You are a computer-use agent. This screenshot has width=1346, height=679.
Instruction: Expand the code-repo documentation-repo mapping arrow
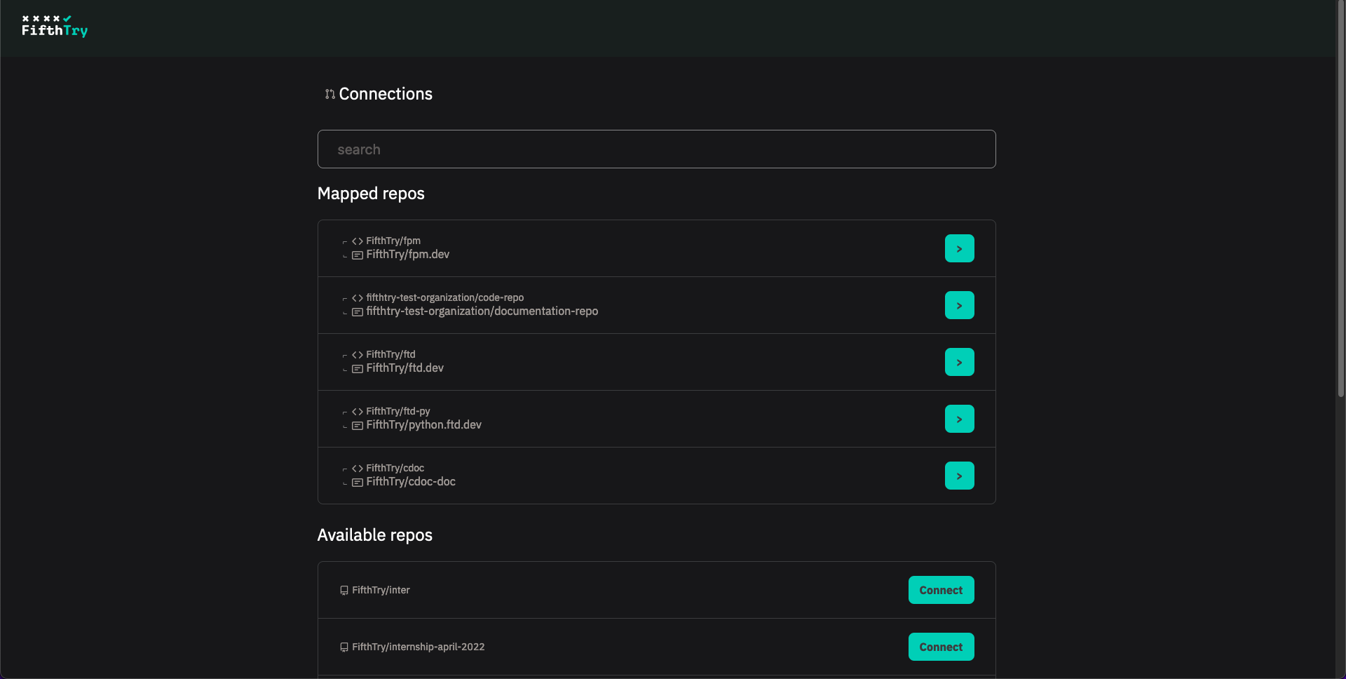click(x=959, y=305)
